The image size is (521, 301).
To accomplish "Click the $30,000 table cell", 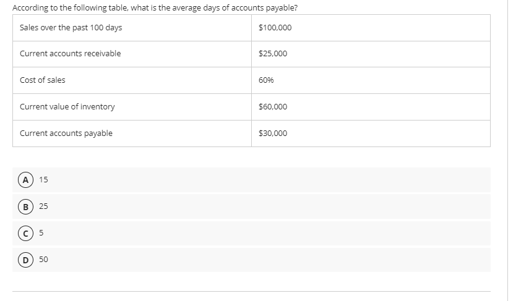I will [371, 134].
